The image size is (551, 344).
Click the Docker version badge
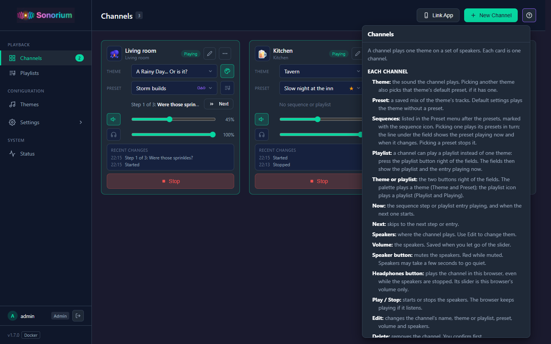coord(31,335)
